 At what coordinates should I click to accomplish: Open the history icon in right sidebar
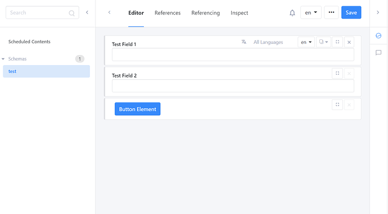(x=378, y=36)
